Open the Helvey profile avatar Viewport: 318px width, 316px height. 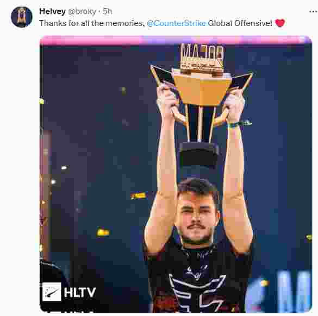(22, 17)
